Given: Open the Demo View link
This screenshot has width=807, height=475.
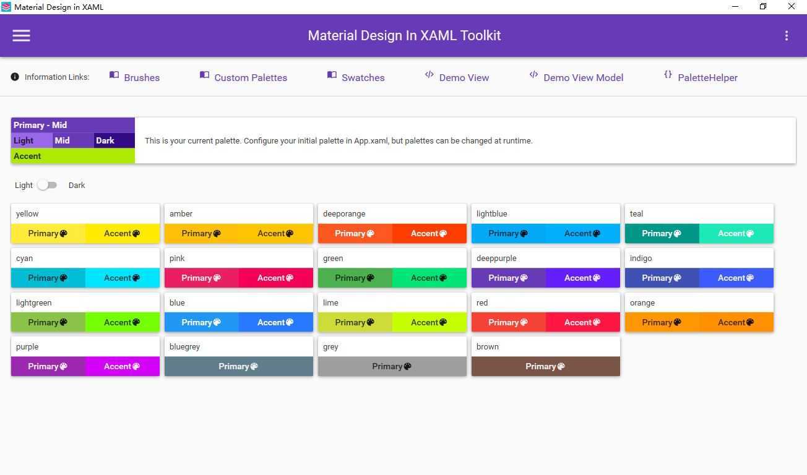Looking at the screenshot, I should pos(464,77).
